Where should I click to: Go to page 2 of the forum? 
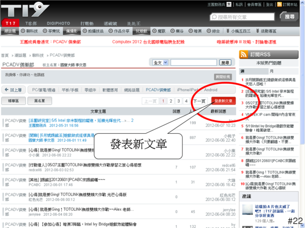171,101
